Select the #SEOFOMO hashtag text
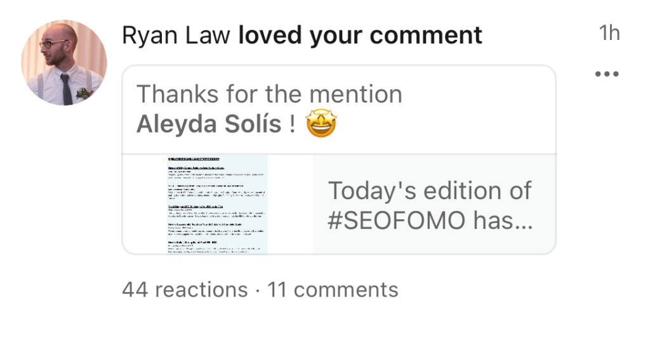The height and width of the screenshot is (341, 650). point(394,221)
